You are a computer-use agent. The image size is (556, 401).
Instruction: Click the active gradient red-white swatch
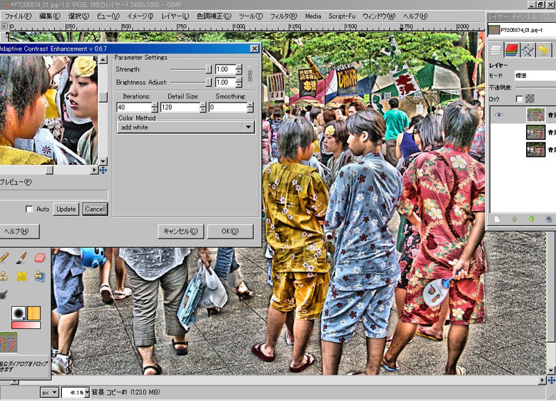(x=26, y=325)
